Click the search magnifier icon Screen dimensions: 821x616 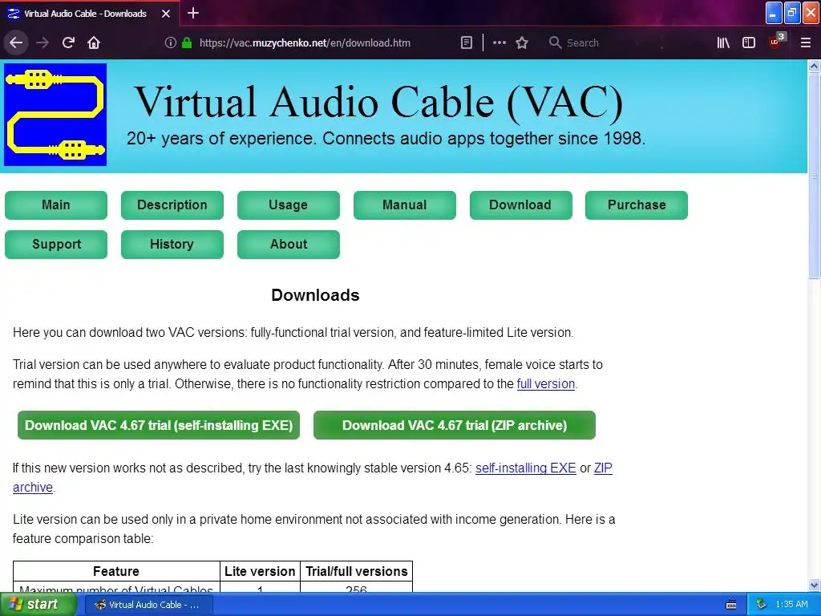pos(555,43)
